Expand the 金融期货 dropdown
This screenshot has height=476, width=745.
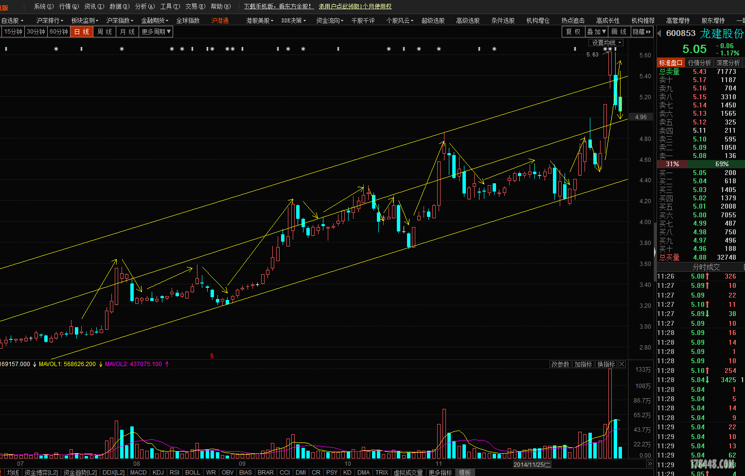155,20
